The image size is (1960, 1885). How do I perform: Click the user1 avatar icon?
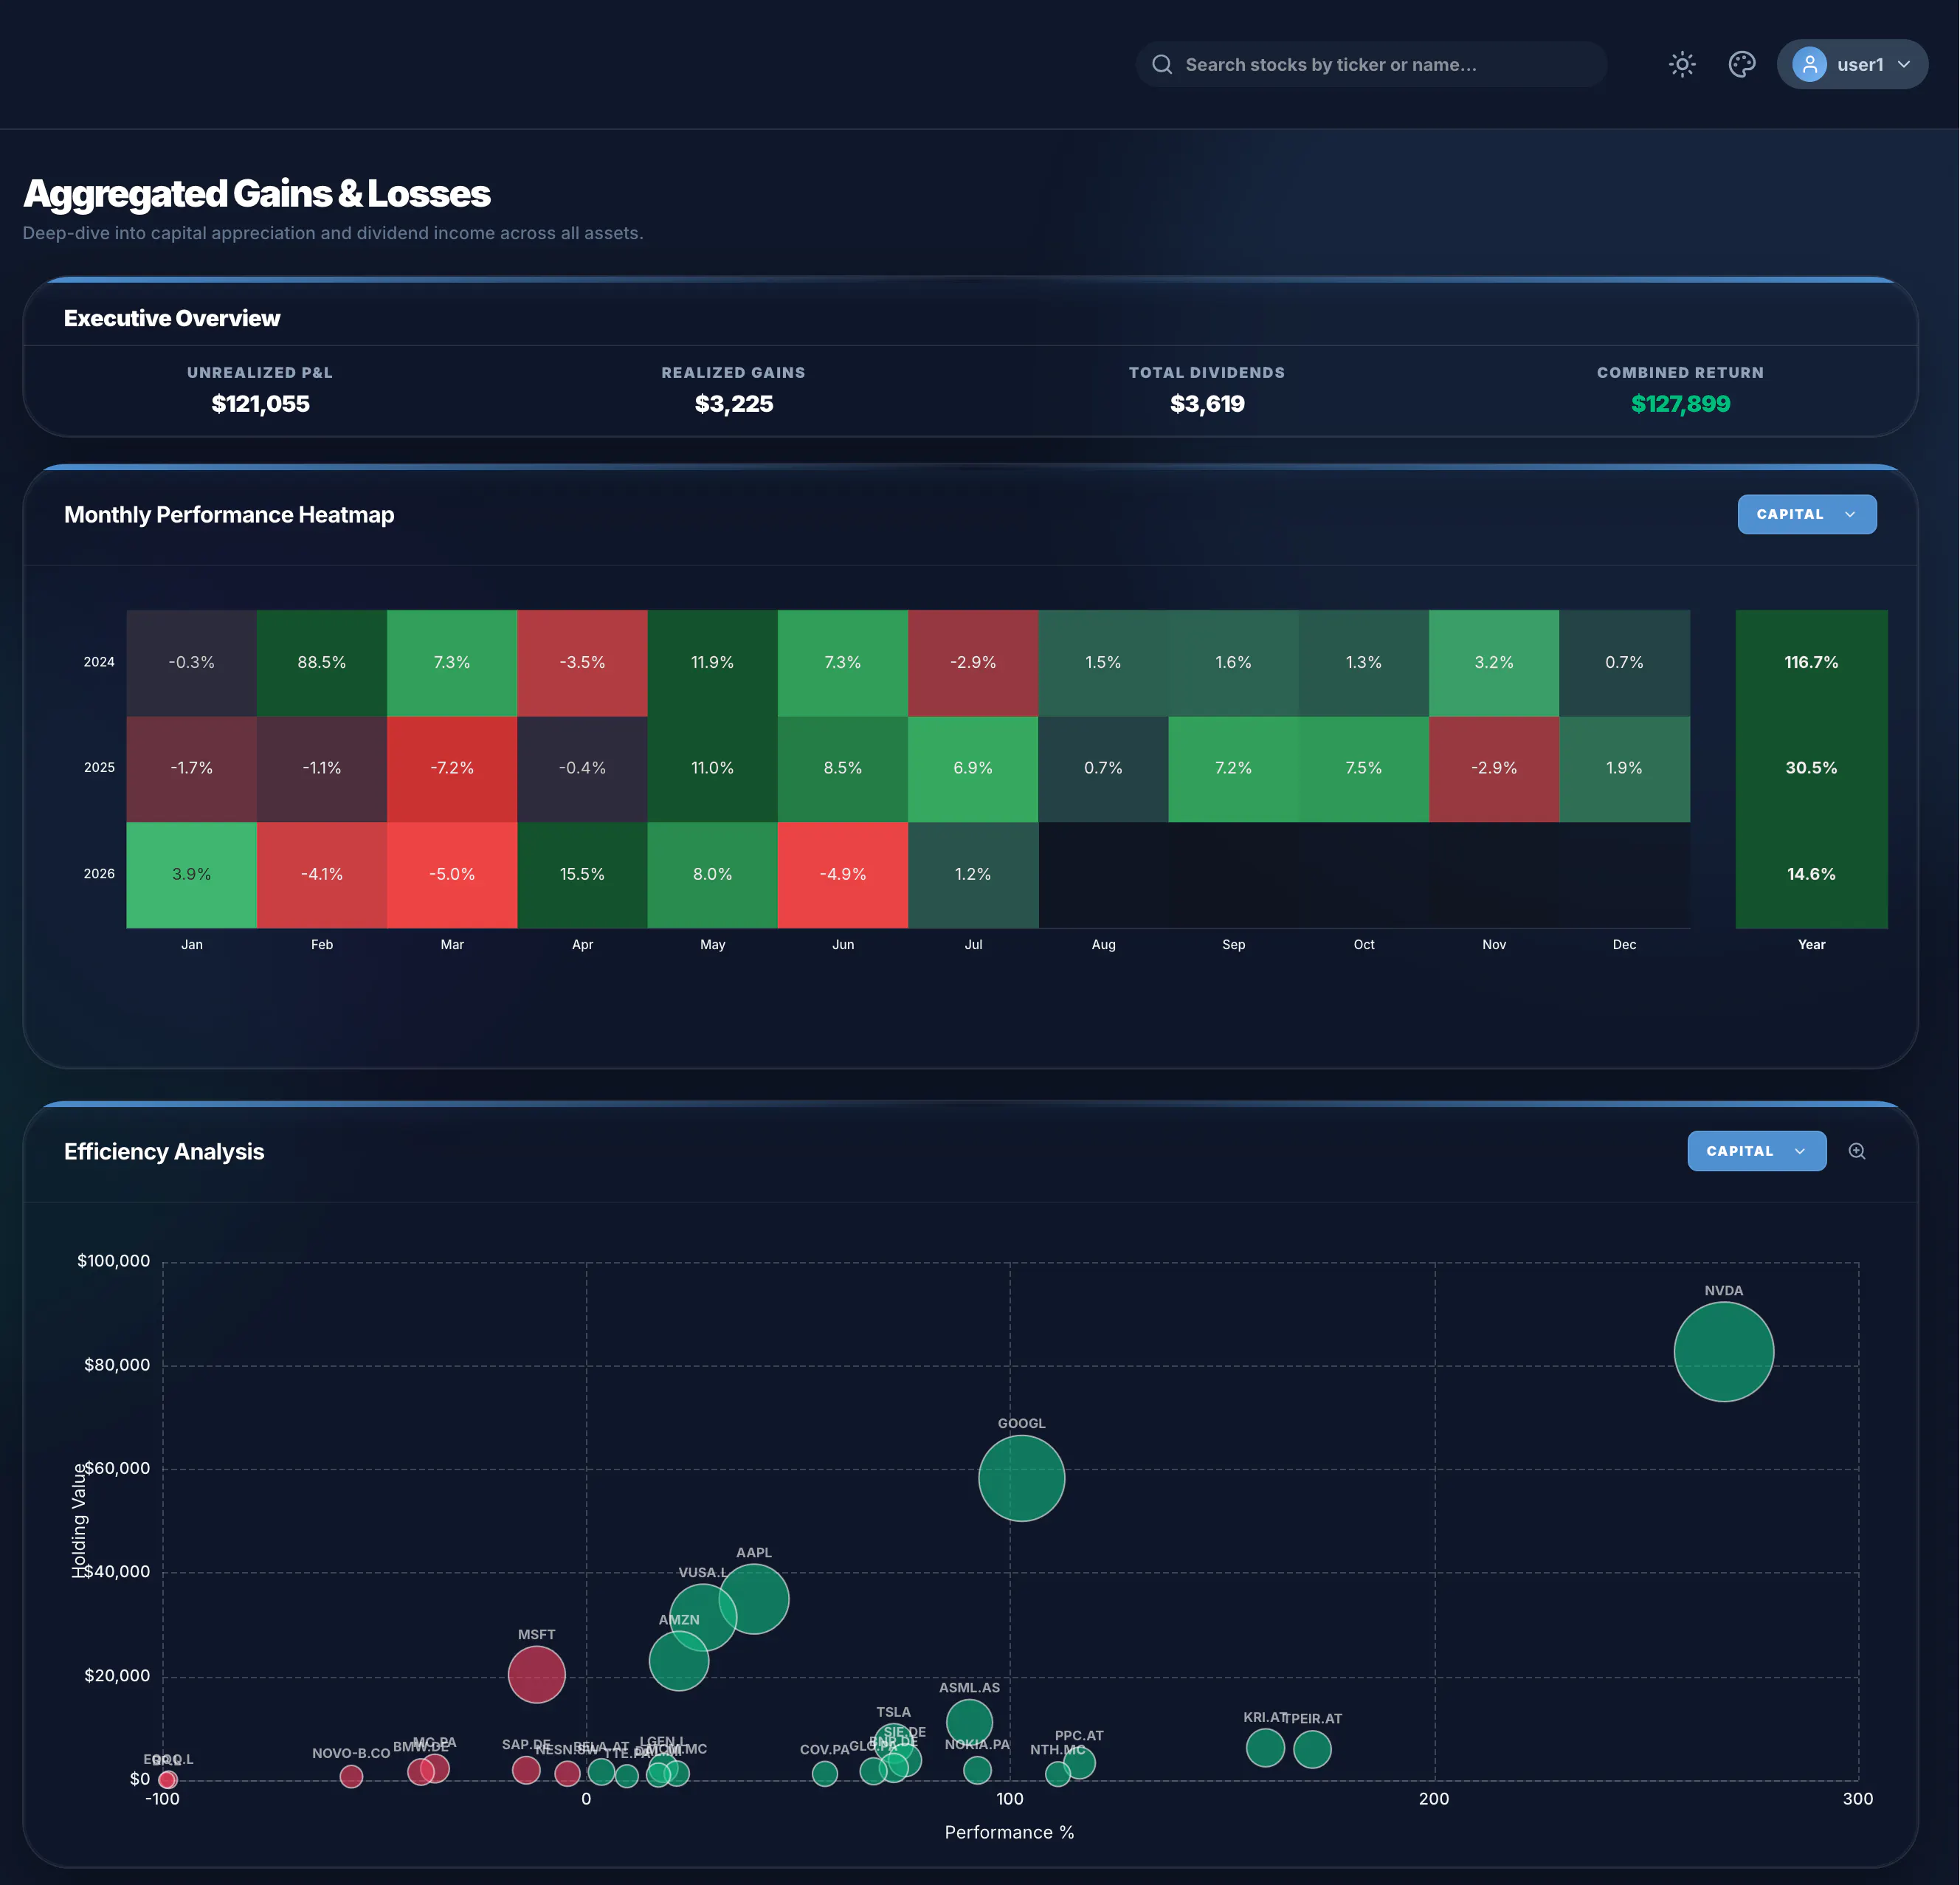point(1809,65)
